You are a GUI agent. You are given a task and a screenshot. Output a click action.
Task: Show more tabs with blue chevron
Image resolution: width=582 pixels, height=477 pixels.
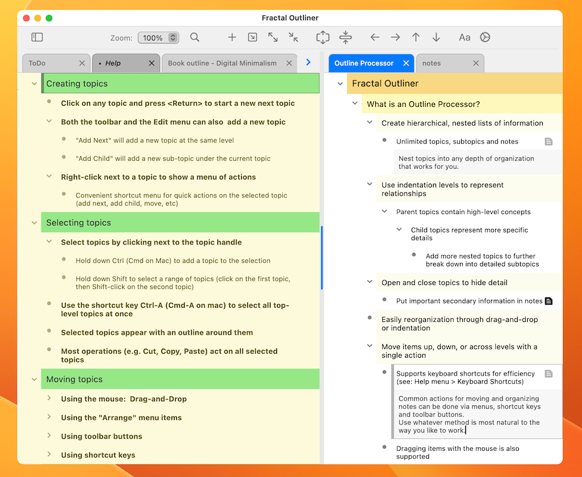(308, 62)
